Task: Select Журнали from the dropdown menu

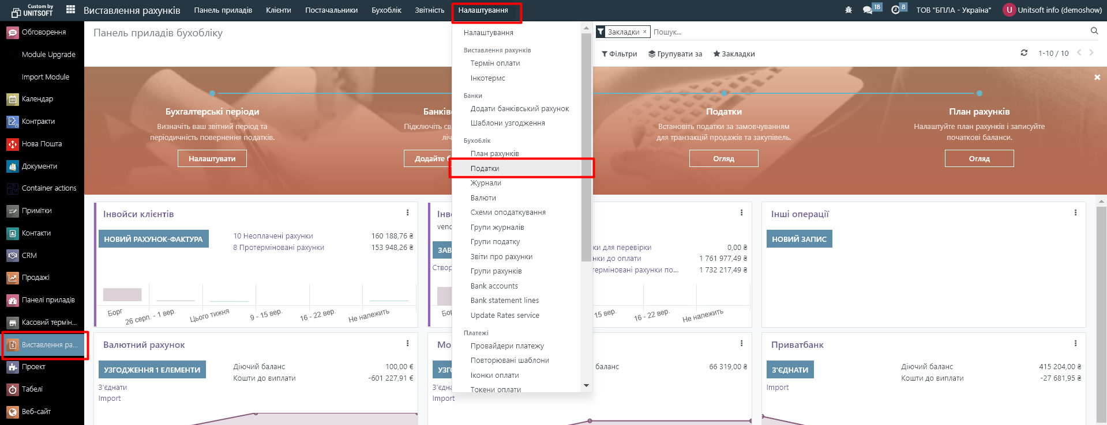Action: tap(486, 183)
